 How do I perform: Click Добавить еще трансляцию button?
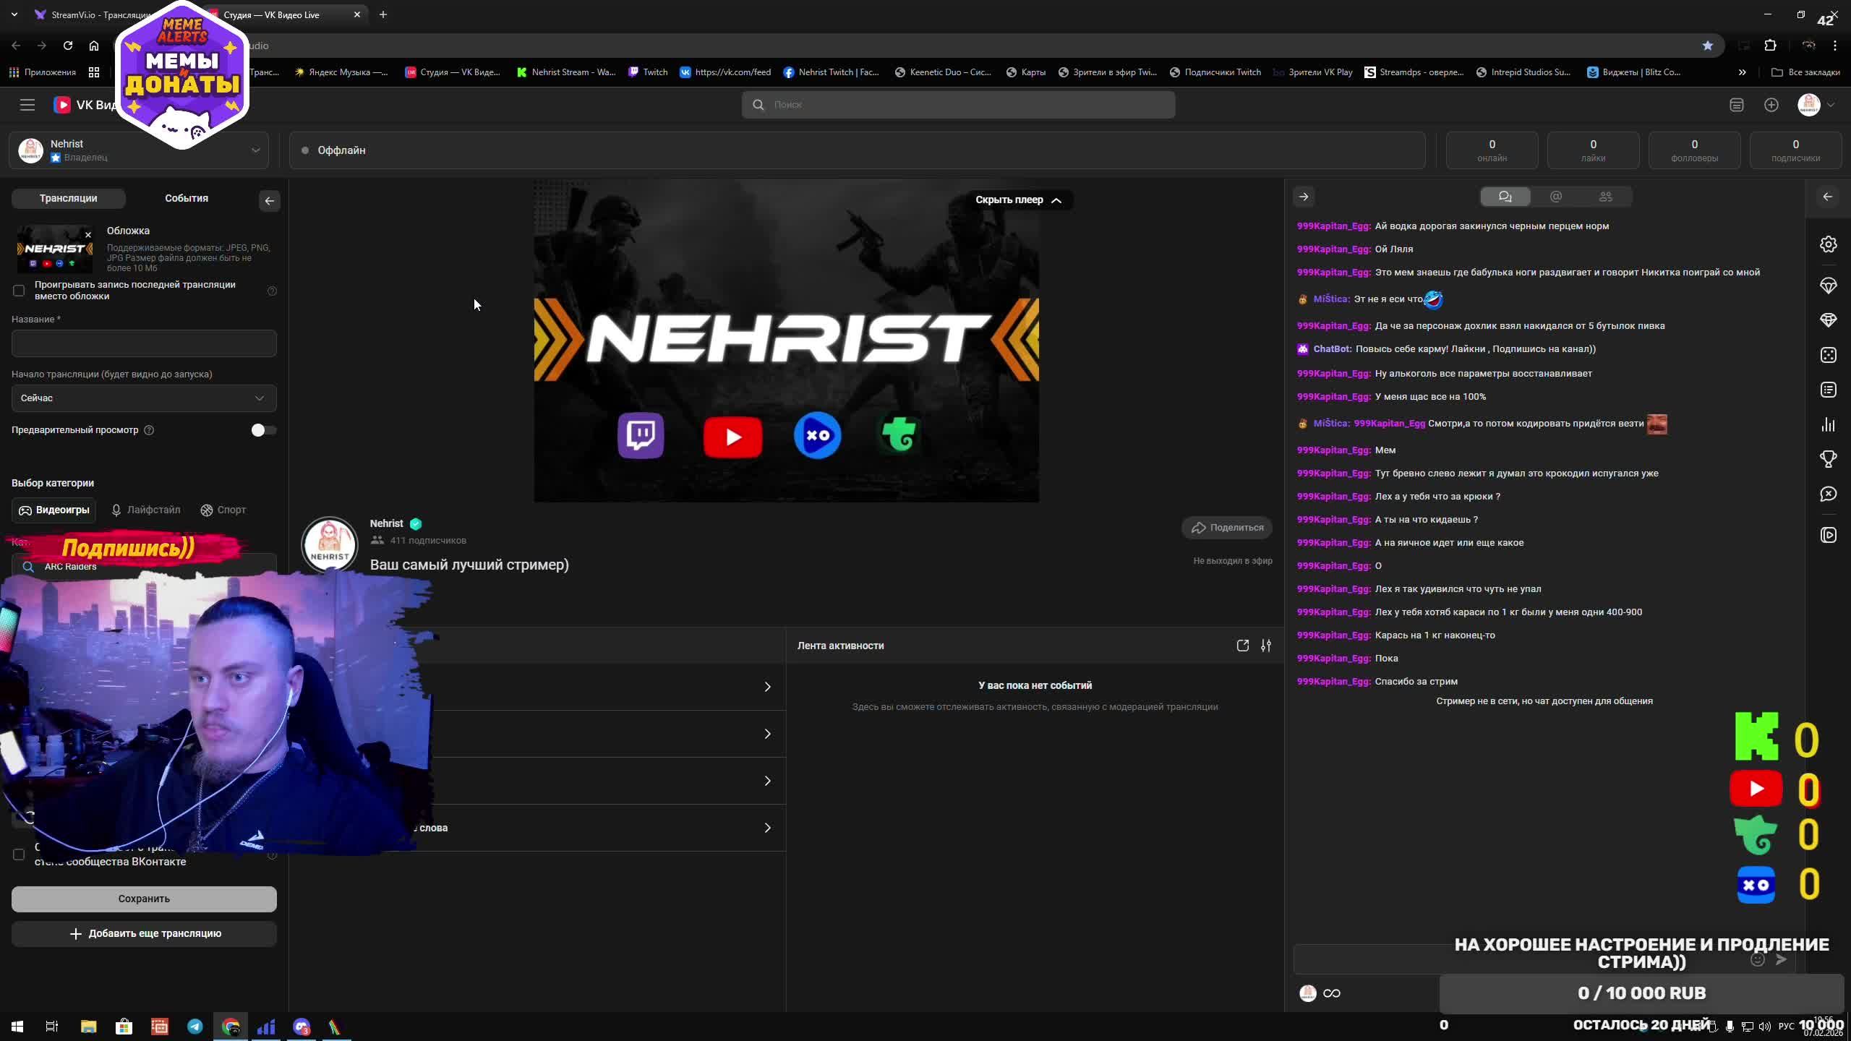point(144,933)
